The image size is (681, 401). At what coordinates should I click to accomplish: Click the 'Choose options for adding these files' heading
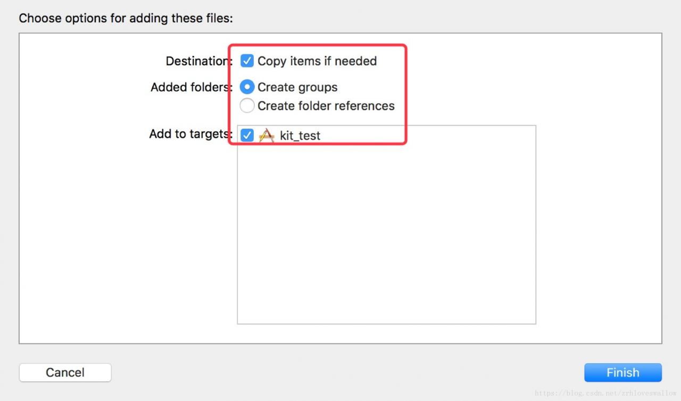tap(126, 18)
